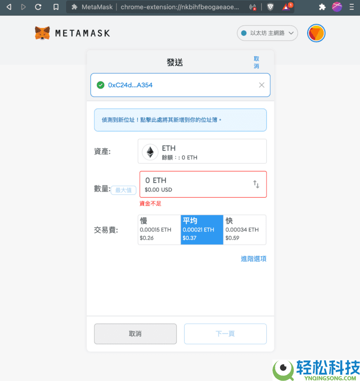Click the browser address bar URL
Viewport: 360px width, 381px height.
coord(180,7)
